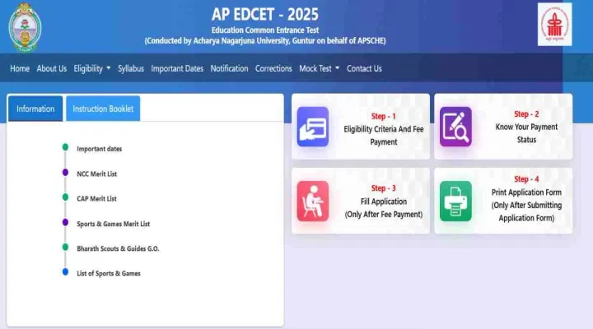Click the Acharya Nagarjuna University logo

tap(25, 28)
